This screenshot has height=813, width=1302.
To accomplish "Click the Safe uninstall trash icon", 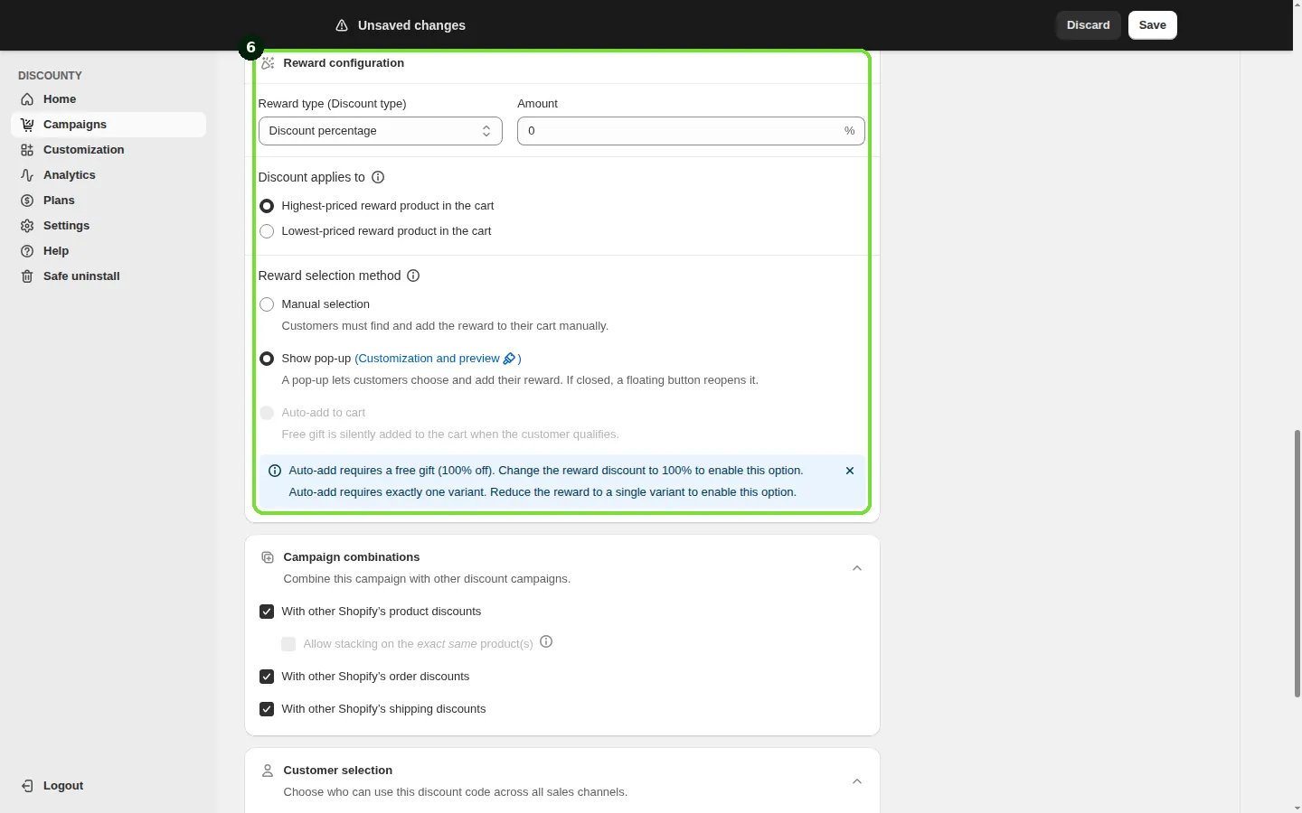I will (27, 276).
